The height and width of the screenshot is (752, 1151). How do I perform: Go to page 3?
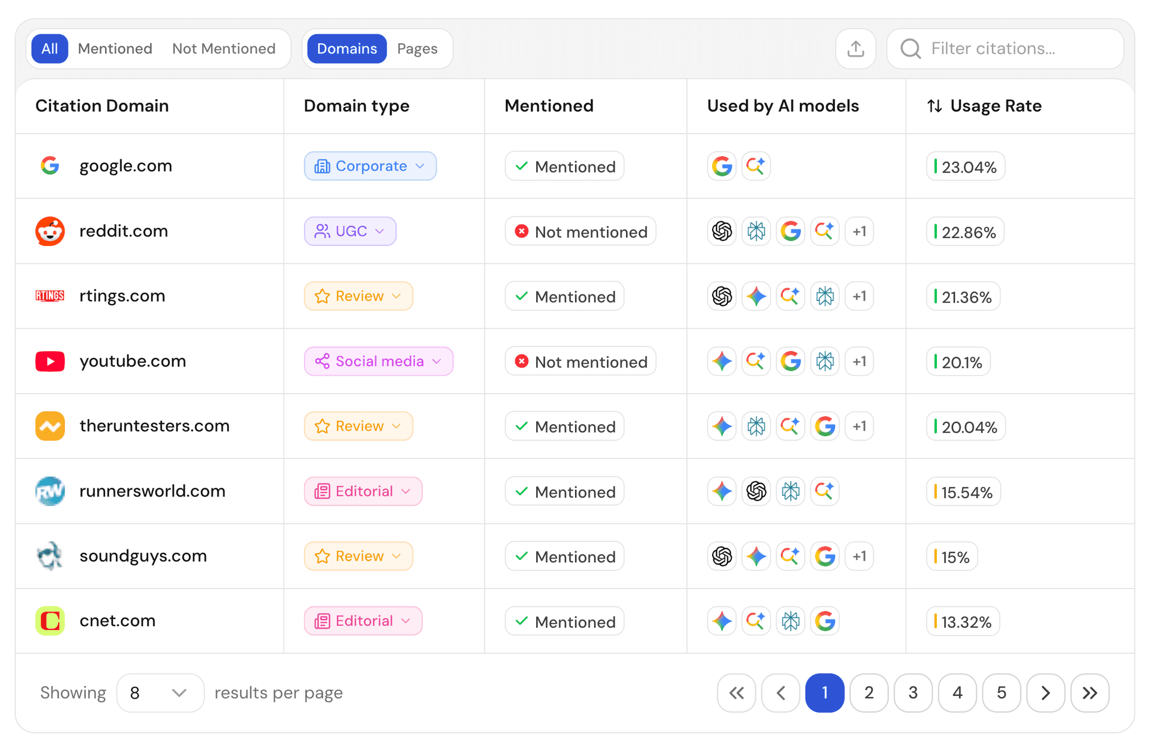point(913,693)
